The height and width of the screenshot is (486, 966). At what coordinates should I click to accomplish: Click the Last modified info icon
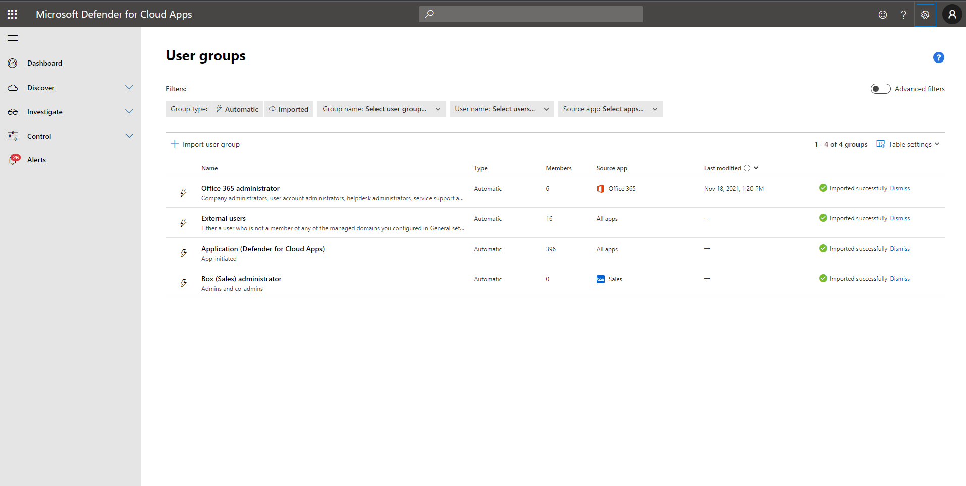click(747, 168)
